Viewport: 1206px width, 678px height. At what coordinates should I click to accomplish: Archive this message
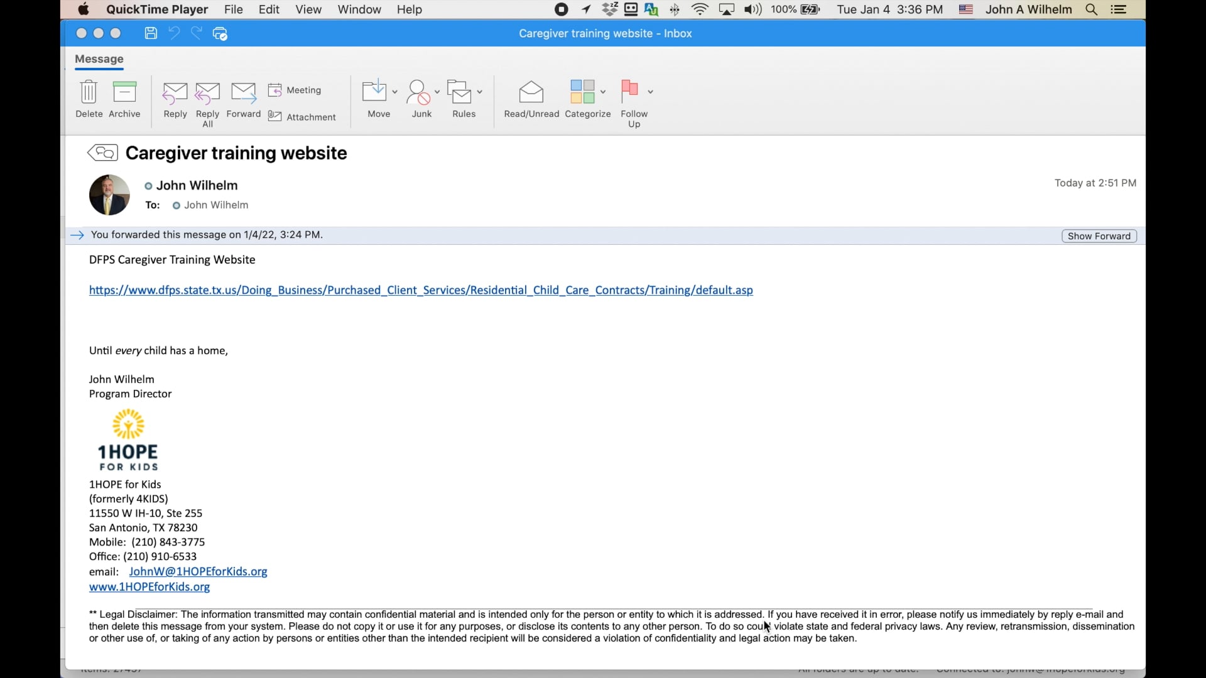(x=124, y=93)
